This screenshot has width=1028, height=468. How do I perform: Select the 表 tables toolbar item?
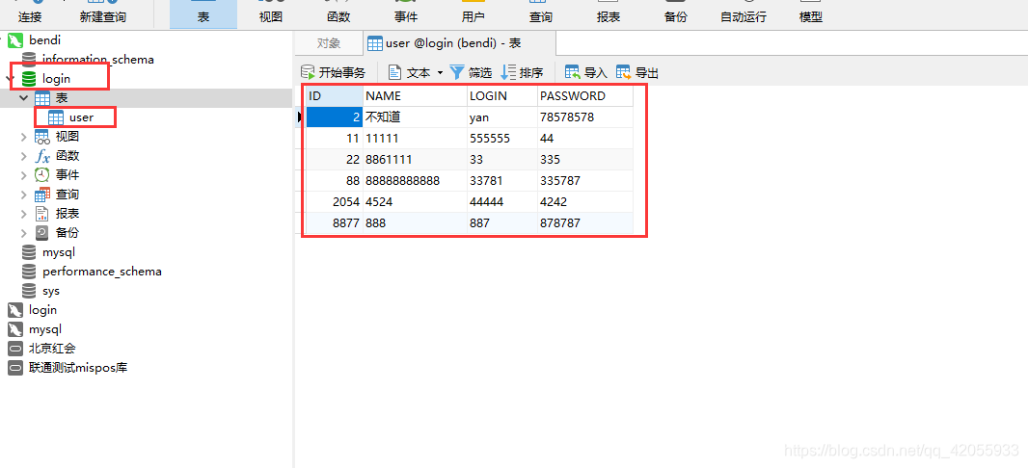203,14
